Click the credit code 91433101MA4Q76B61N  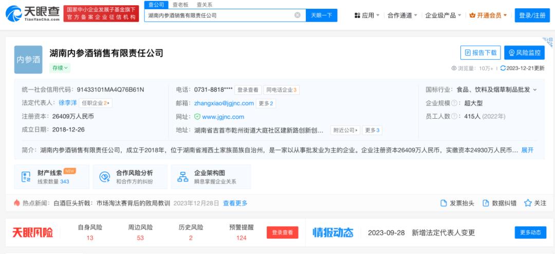coord(110,90)
